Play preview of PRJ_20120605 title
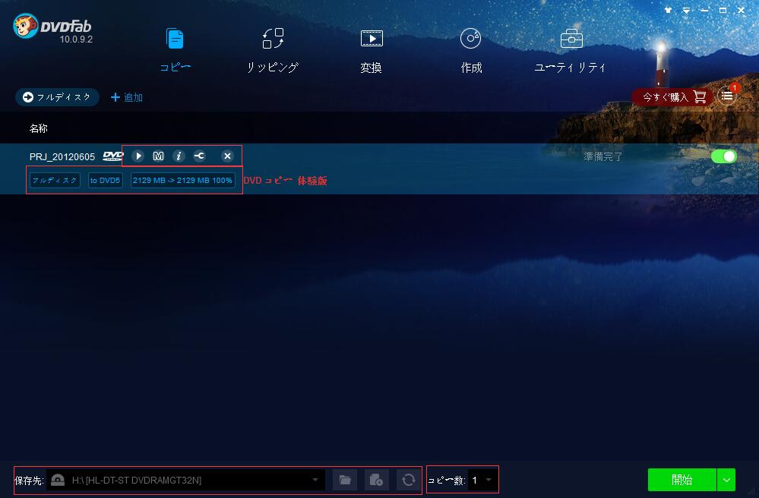The width and height of the screenshot is (759, 498). click(138, 156)
